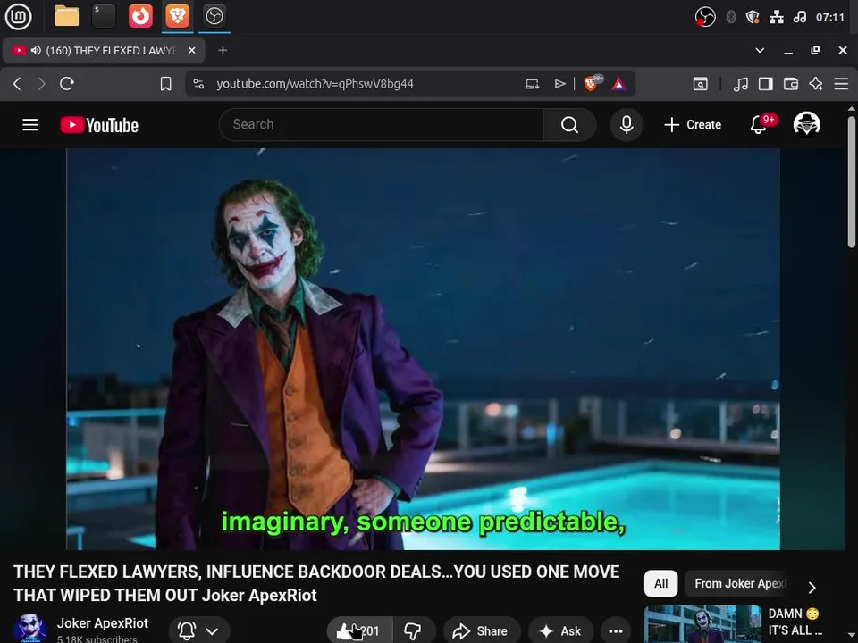Launch the terminal from the panel
Image resolution: width=858 pixels, height=643 pixels.
(x=104, y=16)
